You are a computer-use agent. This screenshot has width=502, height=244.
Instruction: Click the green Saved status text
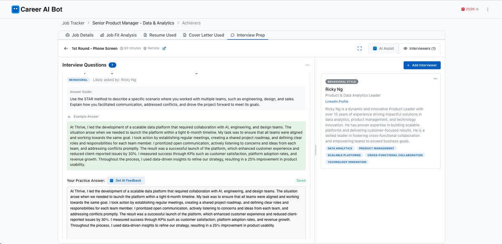(x=301, y=181)
